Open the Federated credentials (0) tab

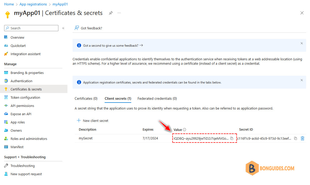157,98
